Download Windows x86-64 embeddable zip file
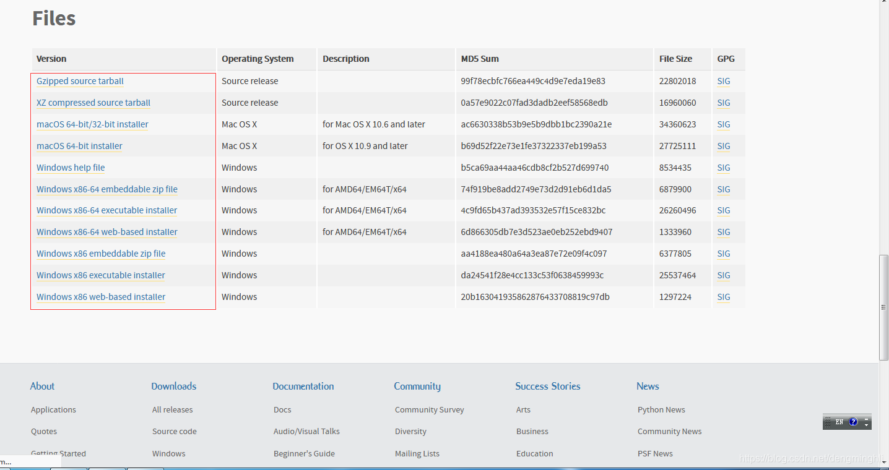The width and height of the screenshot is (889, 470). pos(107,189)
